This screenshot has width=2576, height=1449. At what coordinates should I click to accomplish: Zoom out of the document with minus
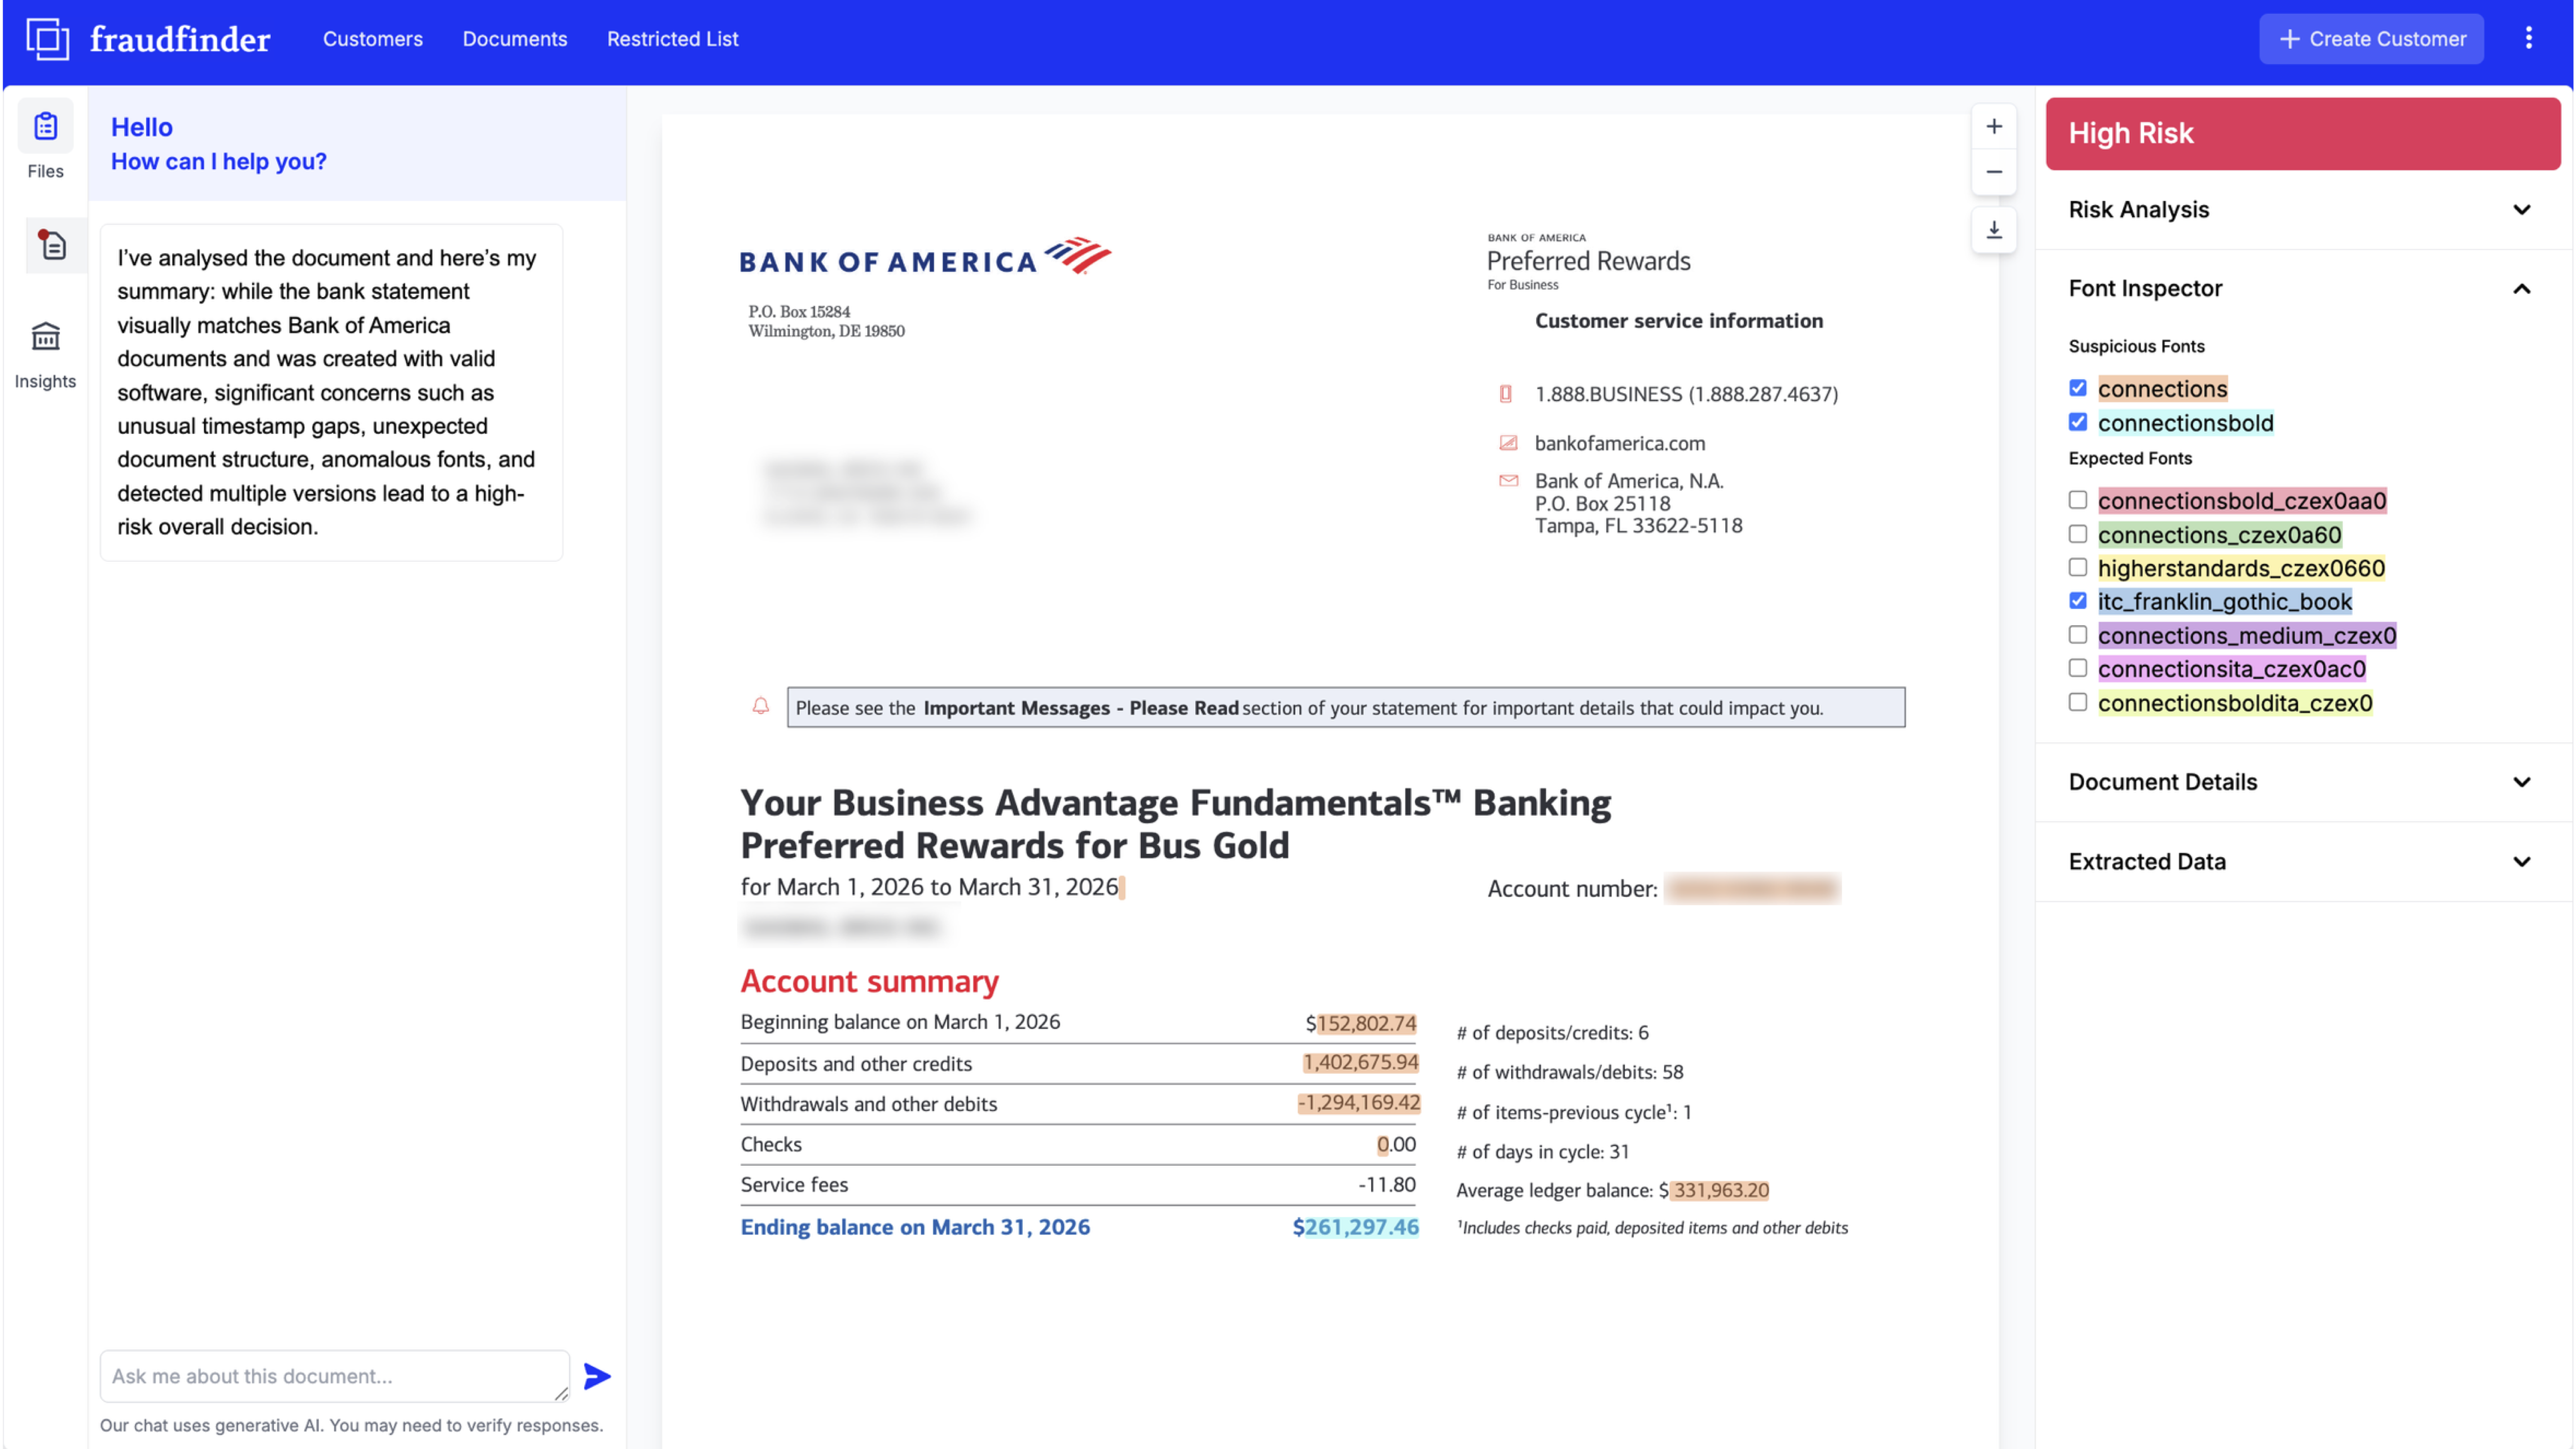1993,172
